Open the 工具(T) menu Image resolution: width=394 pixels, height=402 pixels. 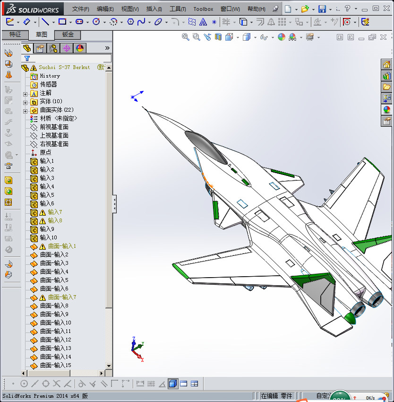(178, 9)
